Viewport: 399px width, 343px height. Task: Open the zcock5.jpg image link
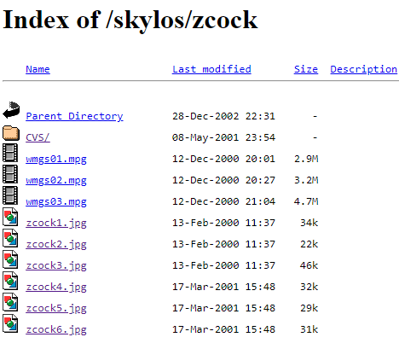click(56, 308)
